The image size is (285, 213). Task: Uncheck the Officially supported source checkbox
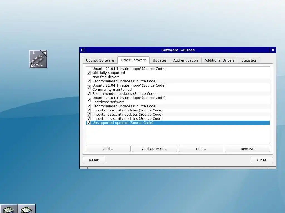89,73
